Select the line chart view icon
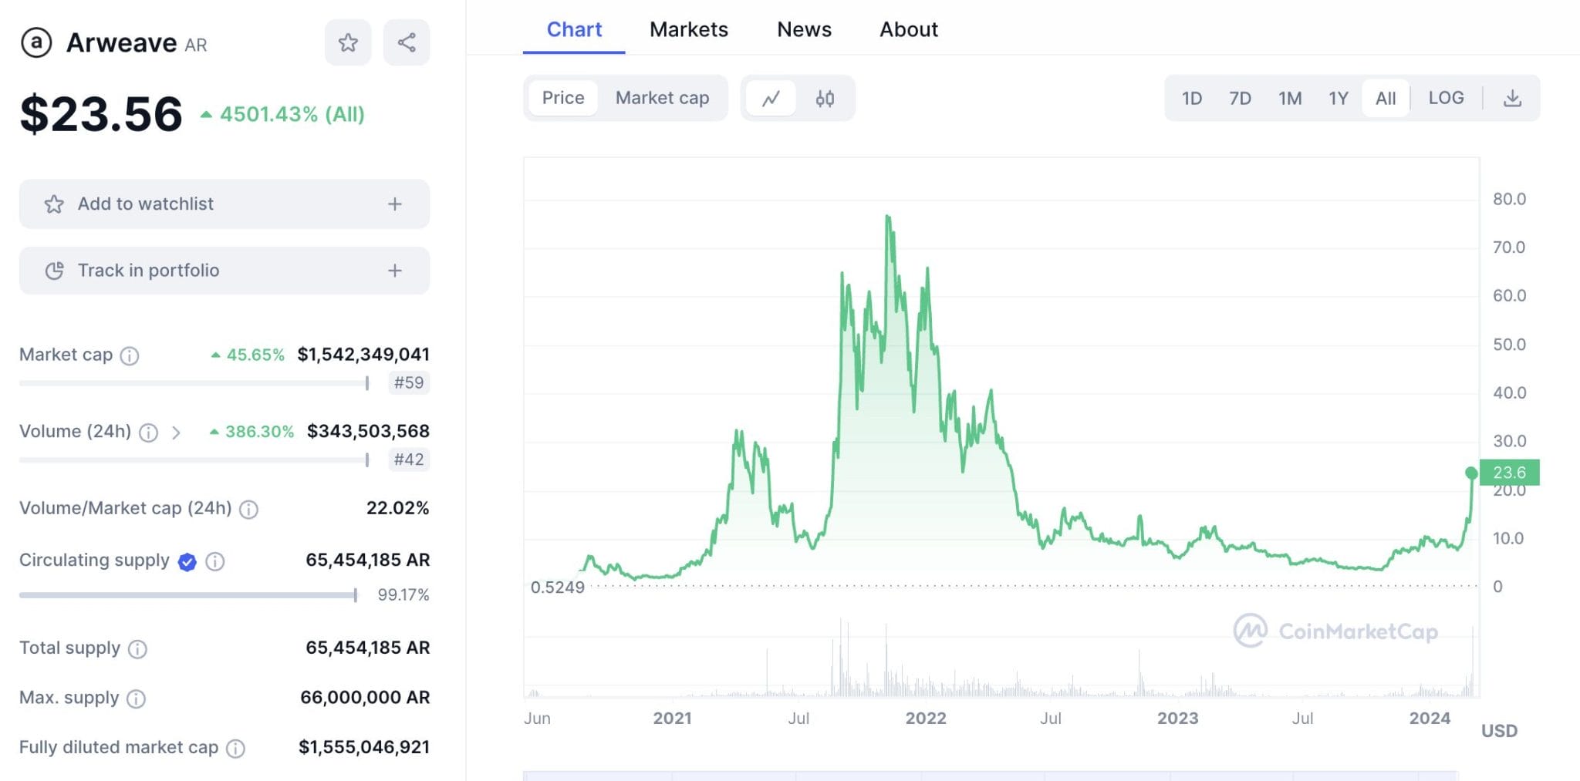 [x=771, y=98]
